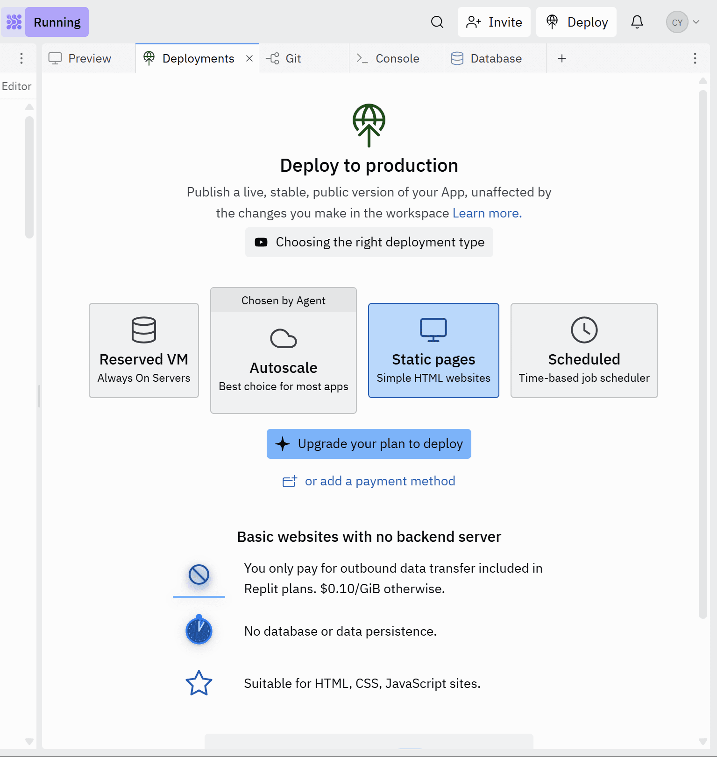717x757 pixels.
Task: Click the main panel vertical scrollbar
Action: click(703, 355)
